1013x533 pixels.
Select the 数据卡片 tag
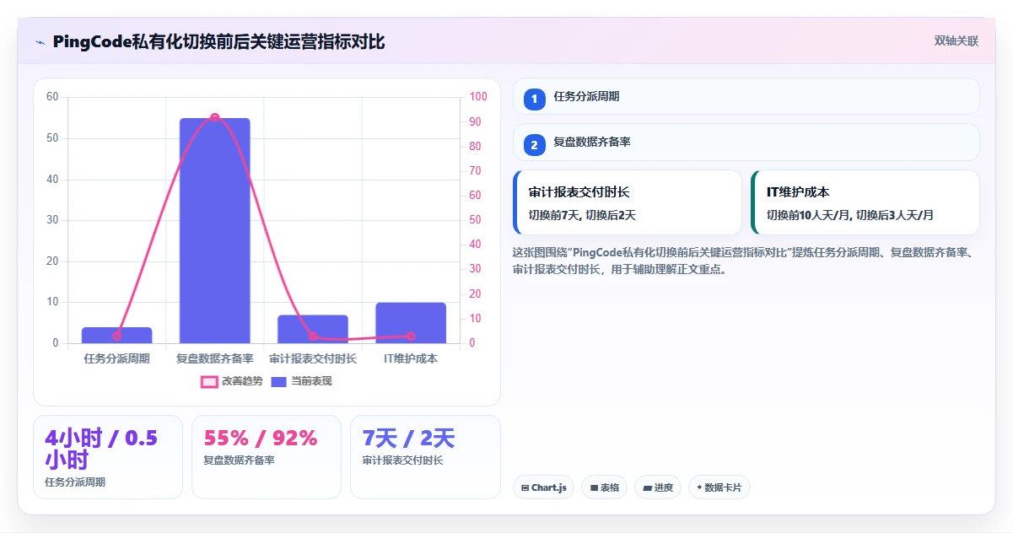pyautogui.click(x=719, y=487)
